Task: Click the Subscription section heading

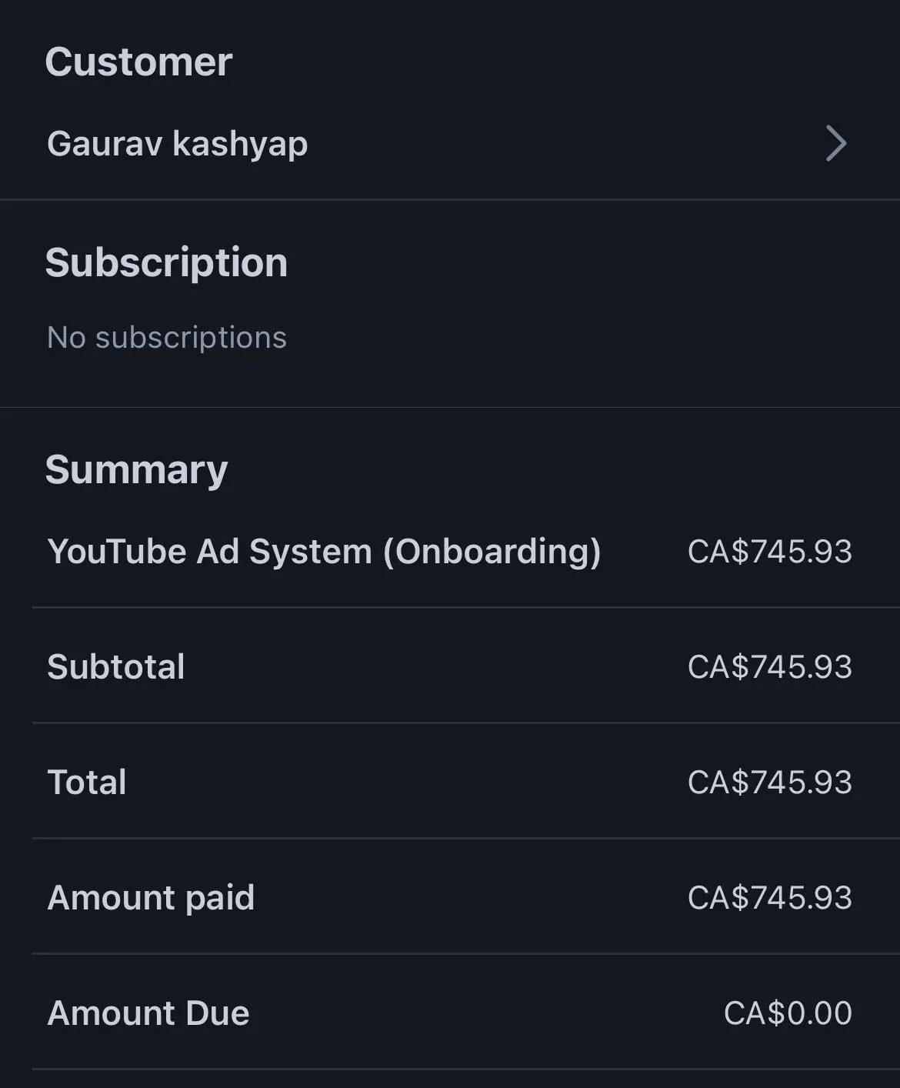Action: [166, 262]
